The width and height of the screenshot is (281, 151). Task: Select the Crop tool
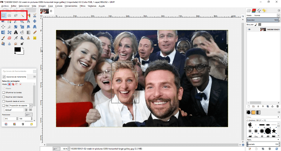point(9,27)
